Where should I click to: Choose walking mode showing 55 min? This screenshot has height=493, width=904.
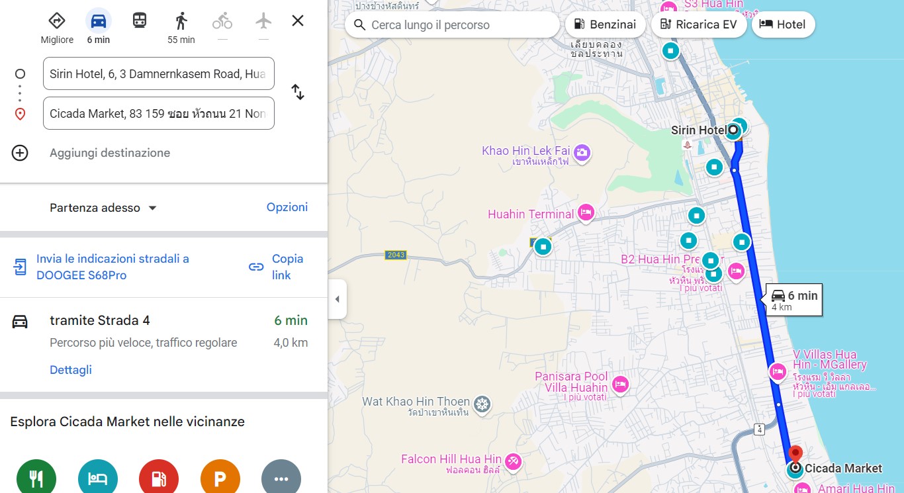tap(181, 21)
